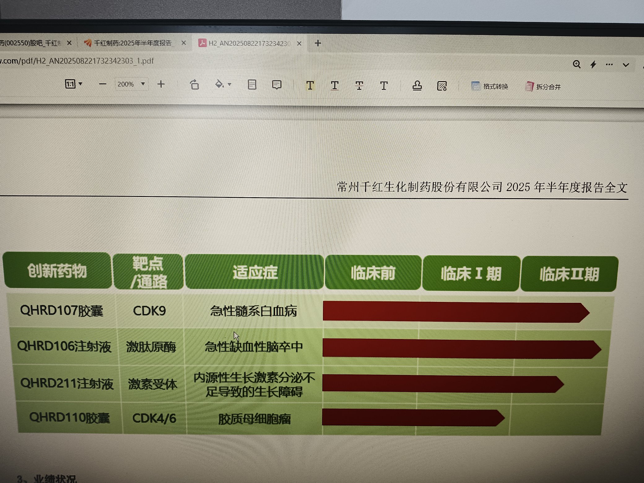Expand the fill color options arrow
This screenshot has width=644, height=483.
point(229,84)
